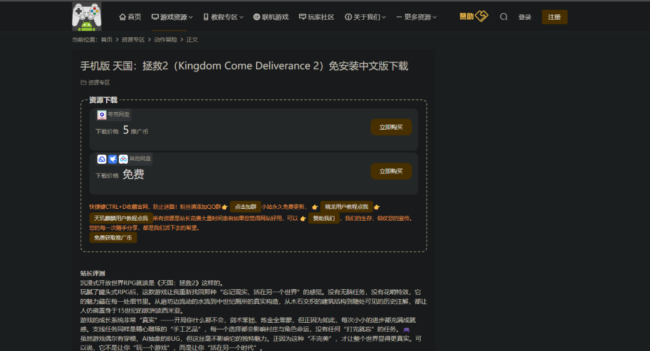The image size is (650, 351).
Task: Expand the 教程专区 dropdown menu
Action: [x=223, y=17]
